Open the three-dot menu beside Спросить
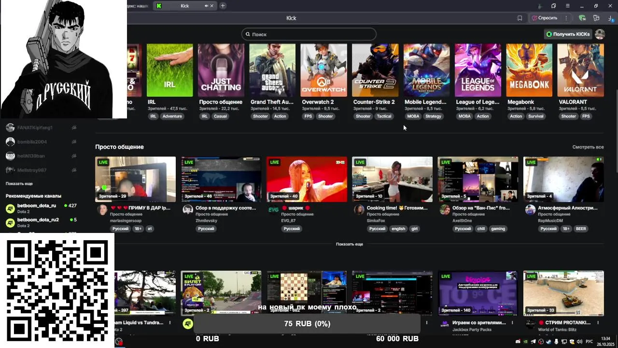 [x=566, y=18]
